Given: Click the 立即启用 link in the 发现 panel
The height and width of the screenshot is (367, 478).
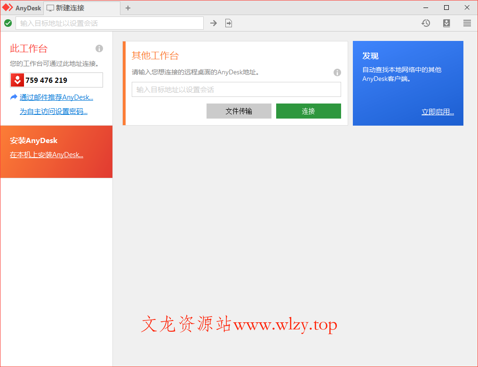Looking at the screenshot, I should pyautogui.click(x=438, y=112).
